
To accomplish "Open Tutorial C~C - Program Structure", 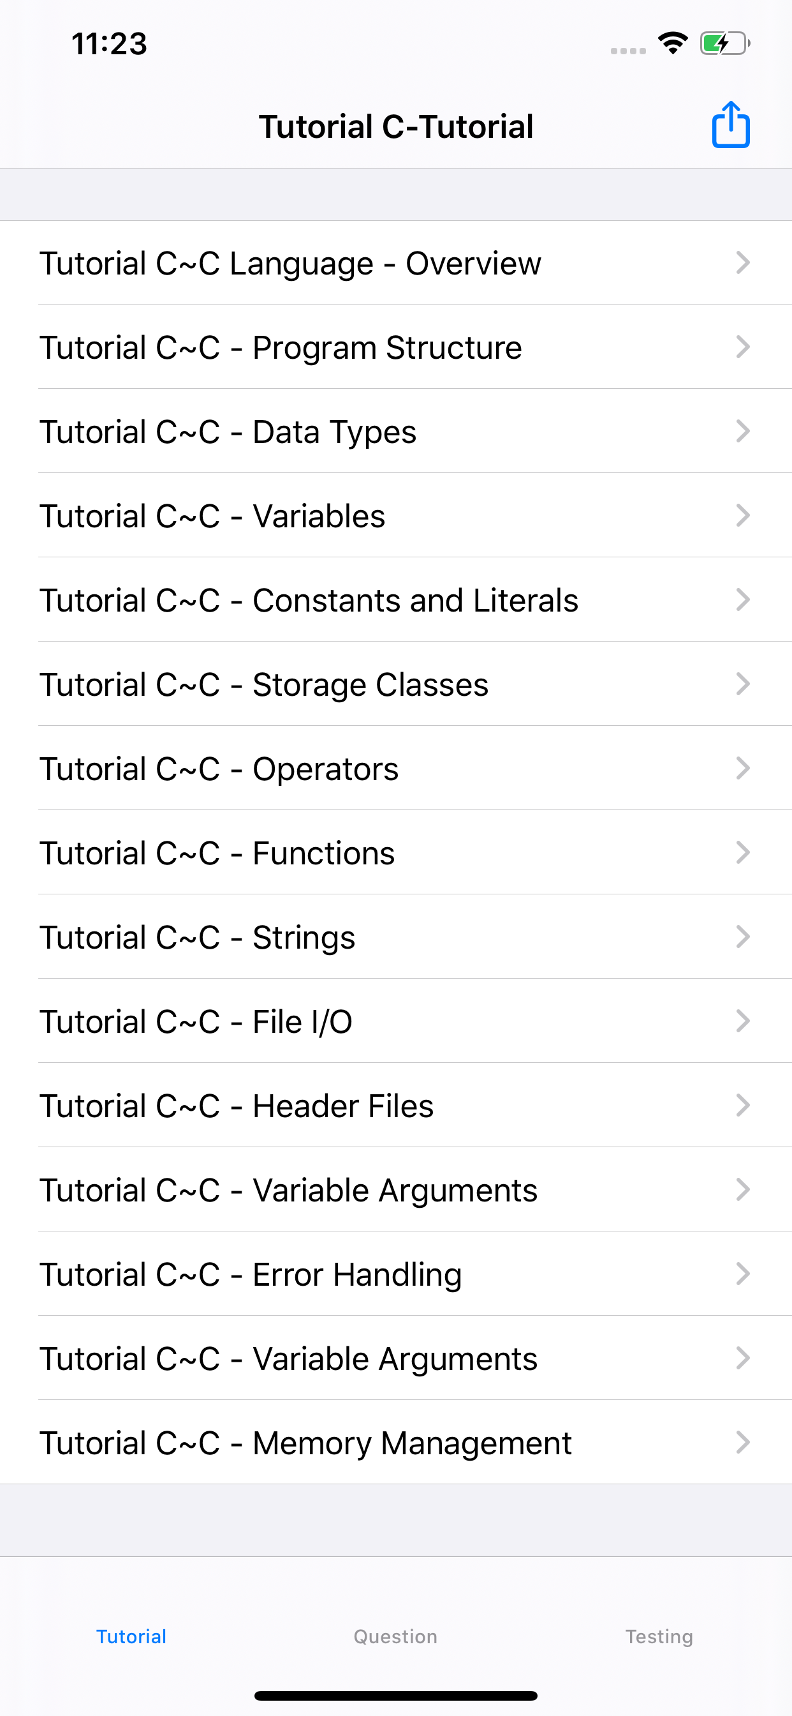I will pyautogui.click(x=281, y=347).
